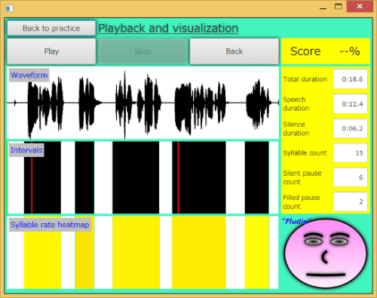
Task: Select the Total duration value field
Action: pyautogui.click(x=351, y=79)
